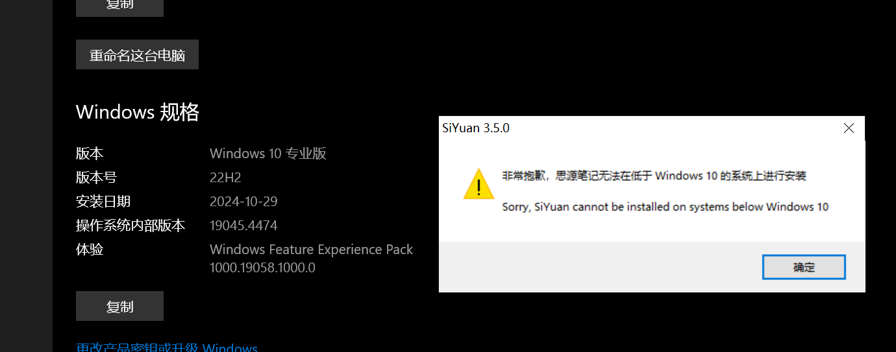
Task: Click the install date 2024-10-29
Action: pyautogui.click(x=243, y=202)
